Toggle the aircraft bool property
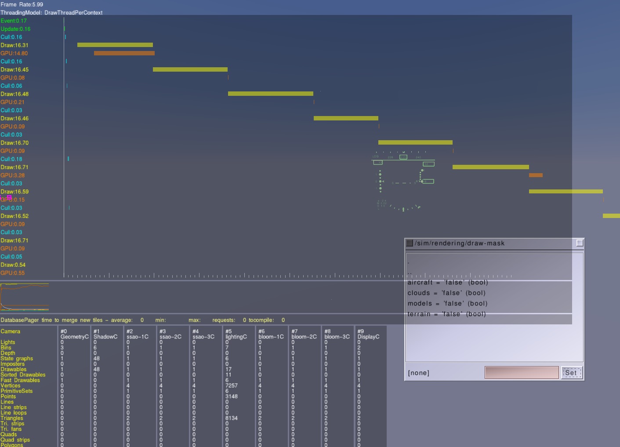Screen dimensions: 620x447 point(447,283)
